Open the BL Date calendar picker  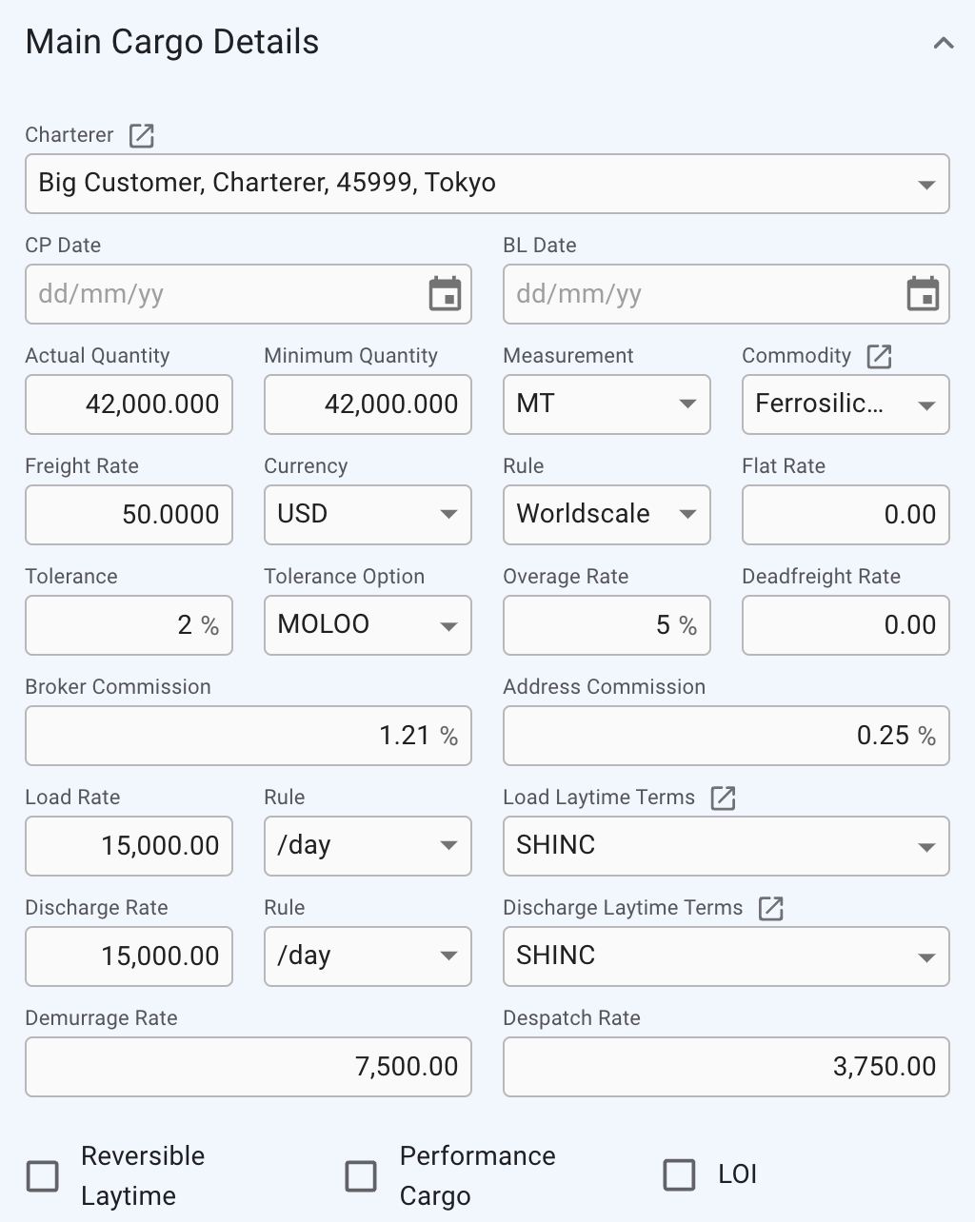[922, 294]
